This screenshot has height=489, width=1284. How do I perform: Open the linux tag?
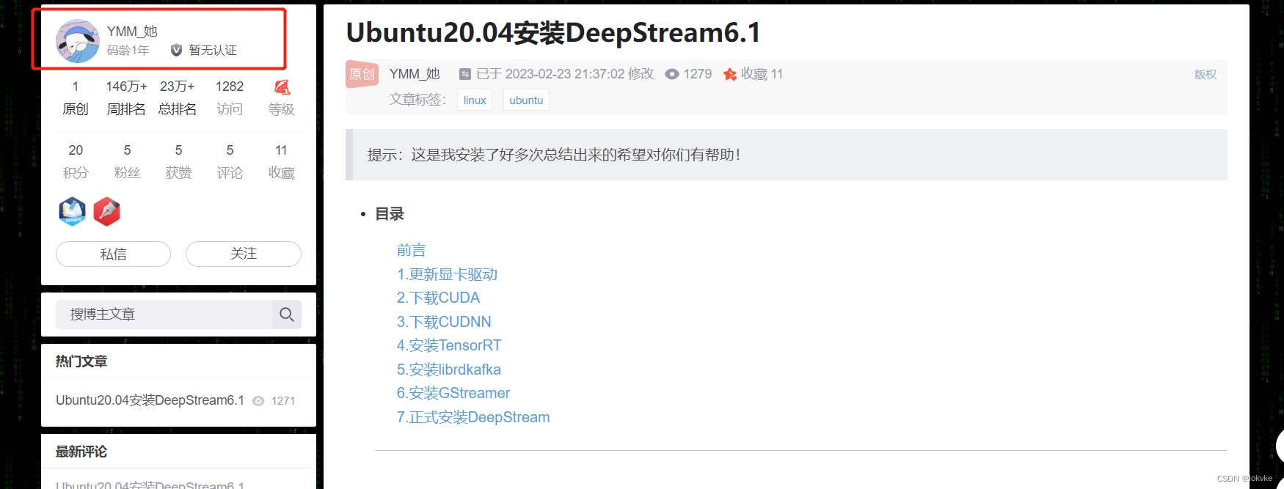(475, 100)
